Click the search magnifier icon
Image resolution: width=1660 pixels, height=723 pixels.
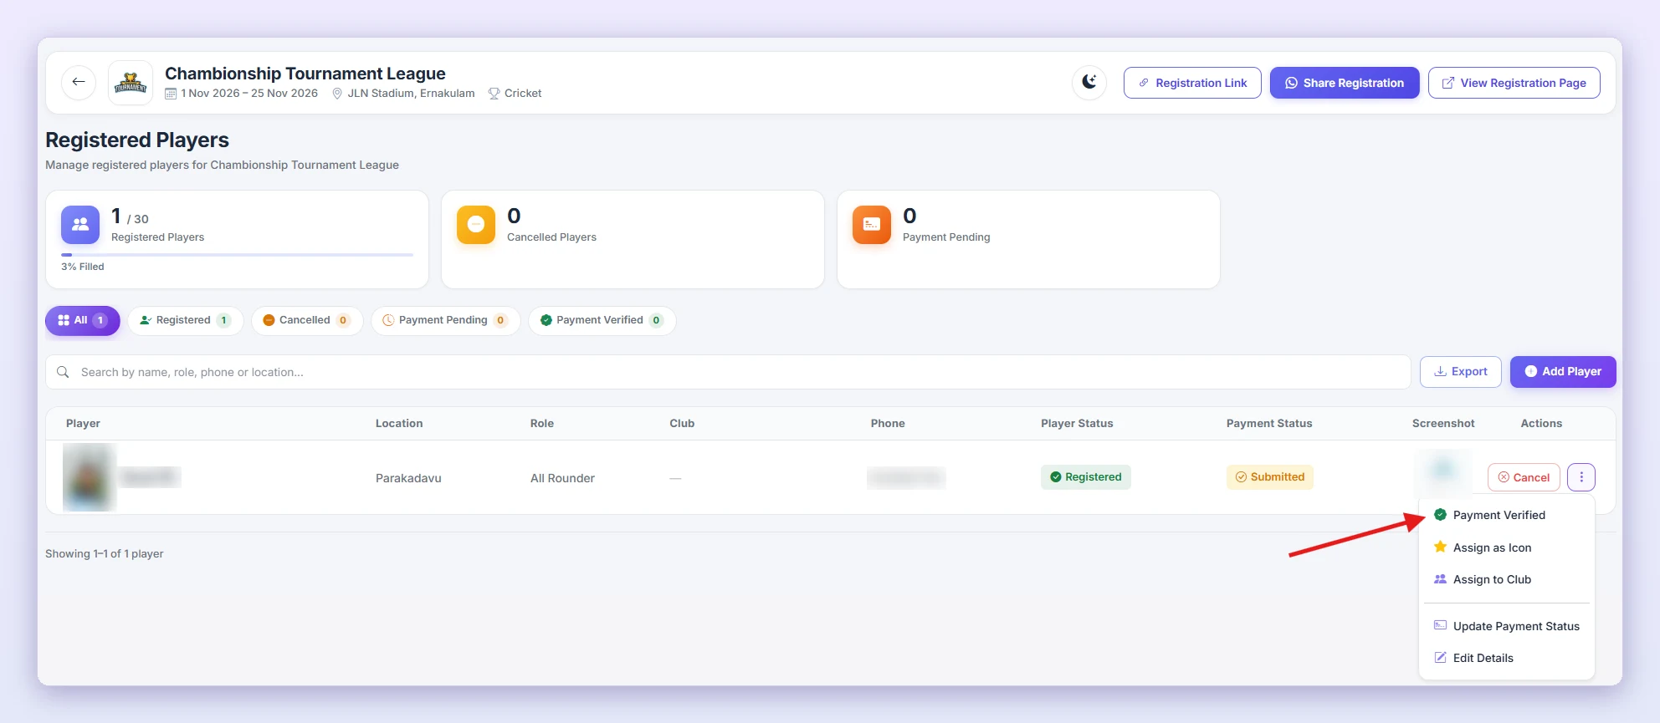[x=63, y=372]
